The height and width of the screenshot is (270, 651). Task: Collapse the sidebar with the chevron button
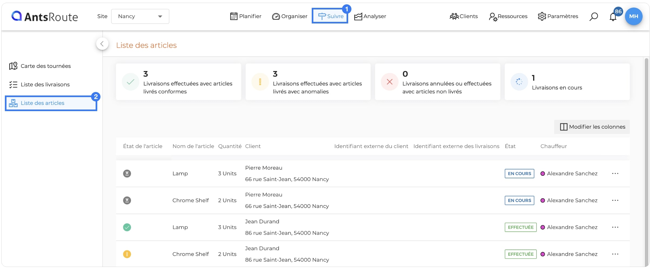tap(102, 44)
